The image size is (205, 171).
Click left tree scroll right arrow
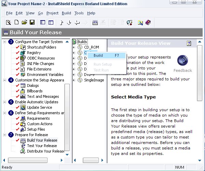tap(61, 160)
